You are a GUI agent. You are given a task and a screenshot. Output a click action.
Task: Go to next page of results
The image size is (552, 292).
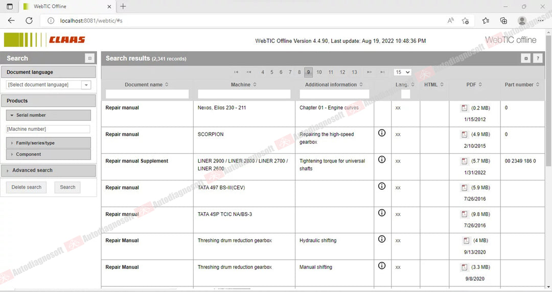coord(370,72)
